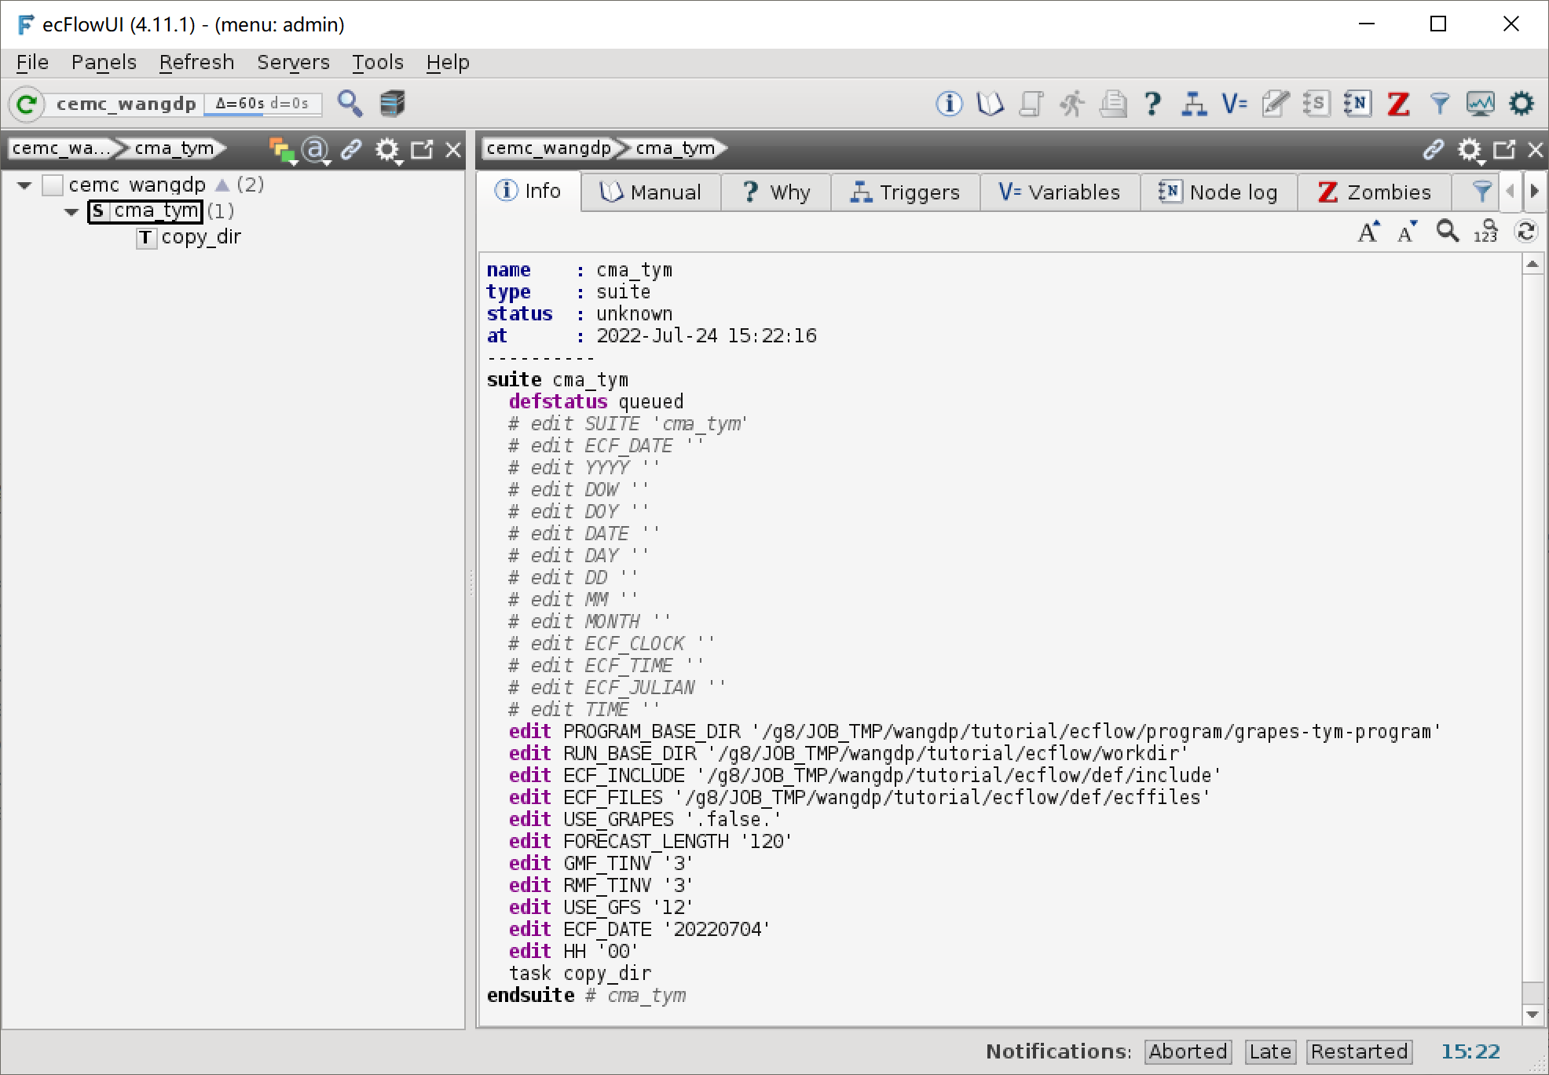Collapse the cma_tym suite node arrow
The image size is (1549, 1075).
click(71, 211)
